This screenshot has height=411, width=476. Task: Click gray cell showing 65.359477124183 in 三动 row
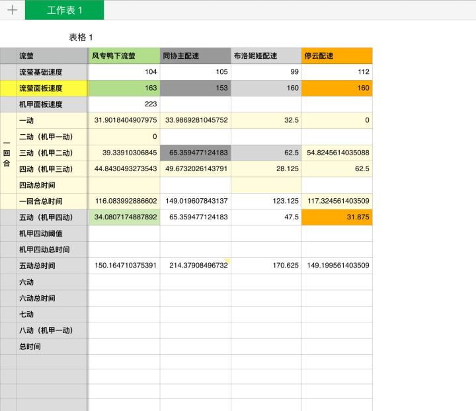(x=195, y=153)
